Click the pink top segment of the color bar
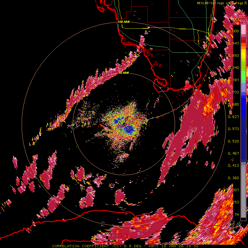The height and width of the screenshot is (248, 248). pyautogui.click(x=243, y=29)
